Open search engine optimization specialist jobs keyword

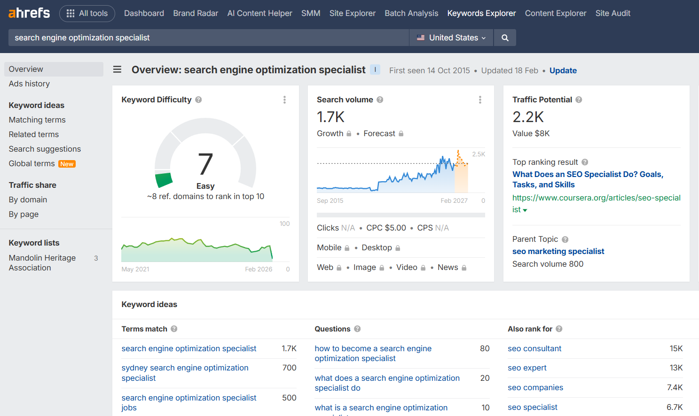189,402
